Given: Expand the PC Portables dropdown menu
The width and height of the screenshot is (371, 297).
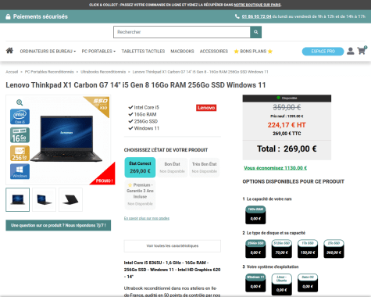Looking at the screenshot, I should (x=98, y=52).
